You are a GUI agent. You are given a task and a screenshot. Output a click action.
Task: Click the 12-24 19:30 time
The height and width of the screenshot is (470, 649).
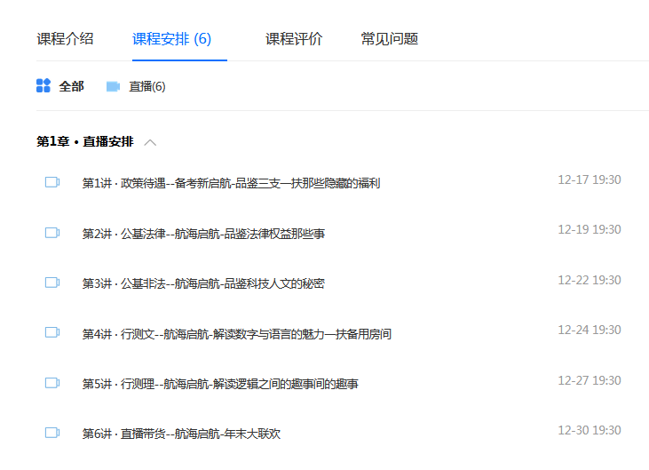pos(590,330)
